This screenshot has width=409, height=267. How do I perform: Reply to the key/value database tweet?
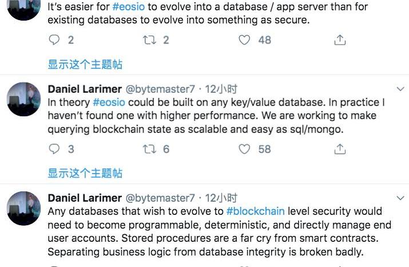pos(54,149)
